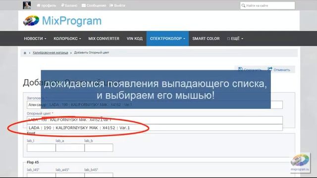Click the MixProgram logo

point(62,21)
